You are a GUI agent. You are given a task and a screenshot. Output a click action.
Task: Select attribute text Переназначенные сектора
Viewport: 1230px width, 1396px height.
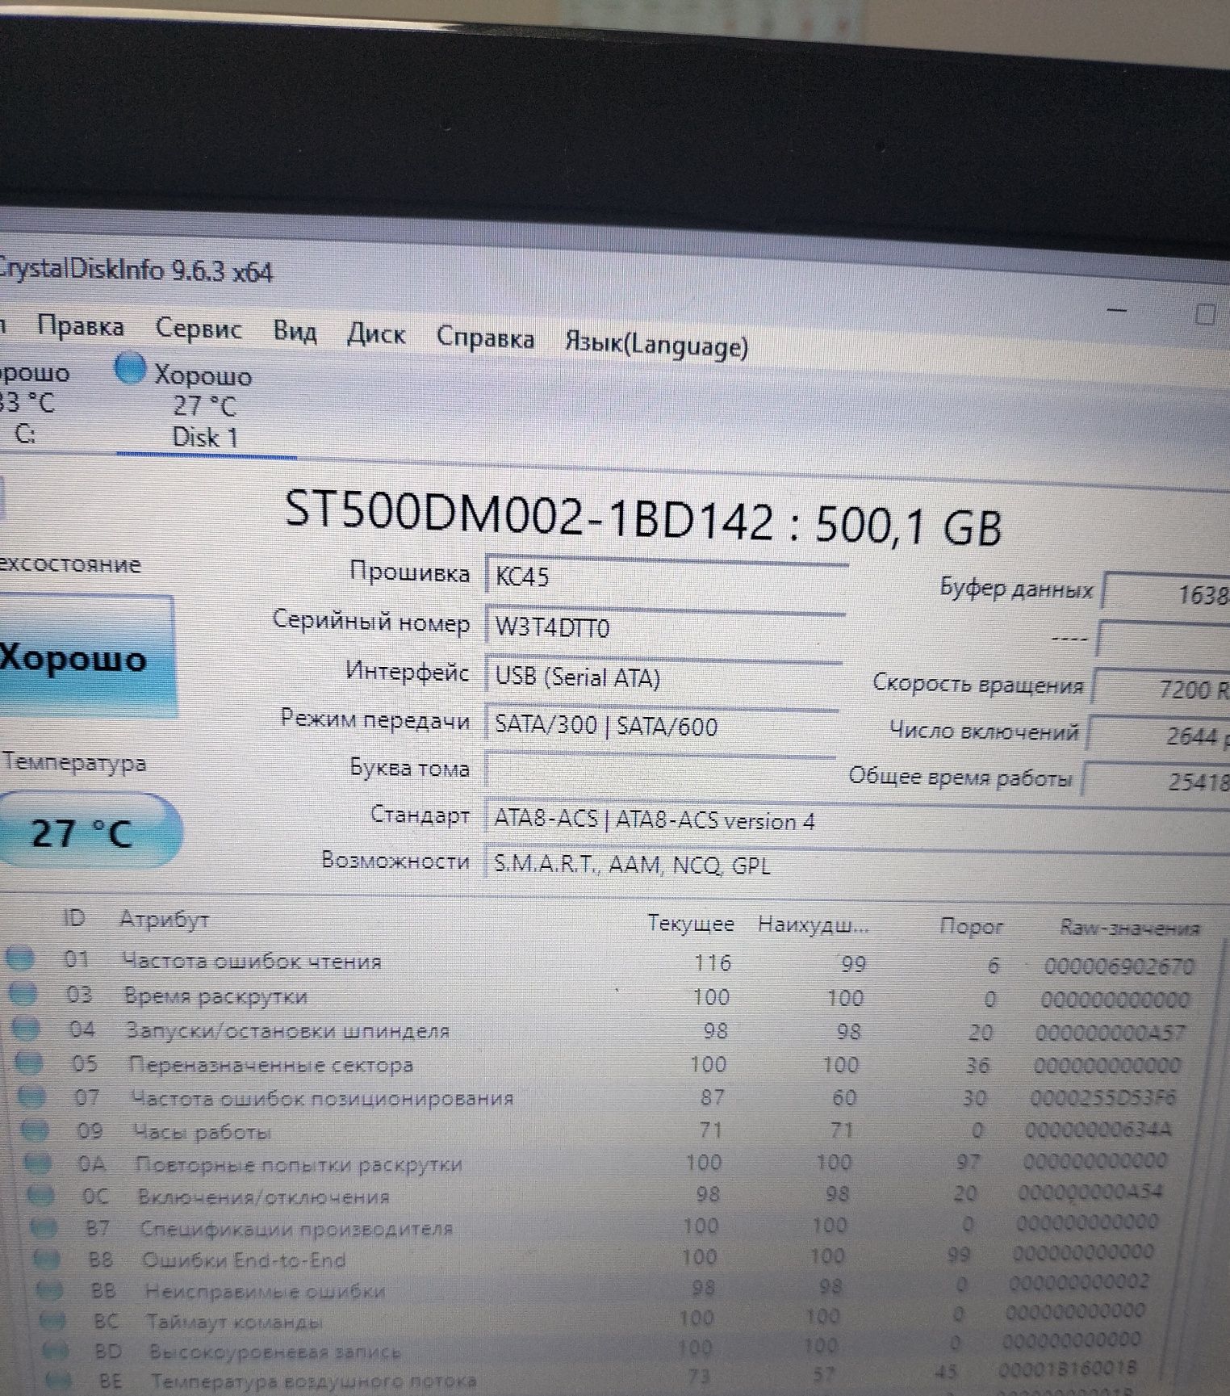(x=271, y=1065)
